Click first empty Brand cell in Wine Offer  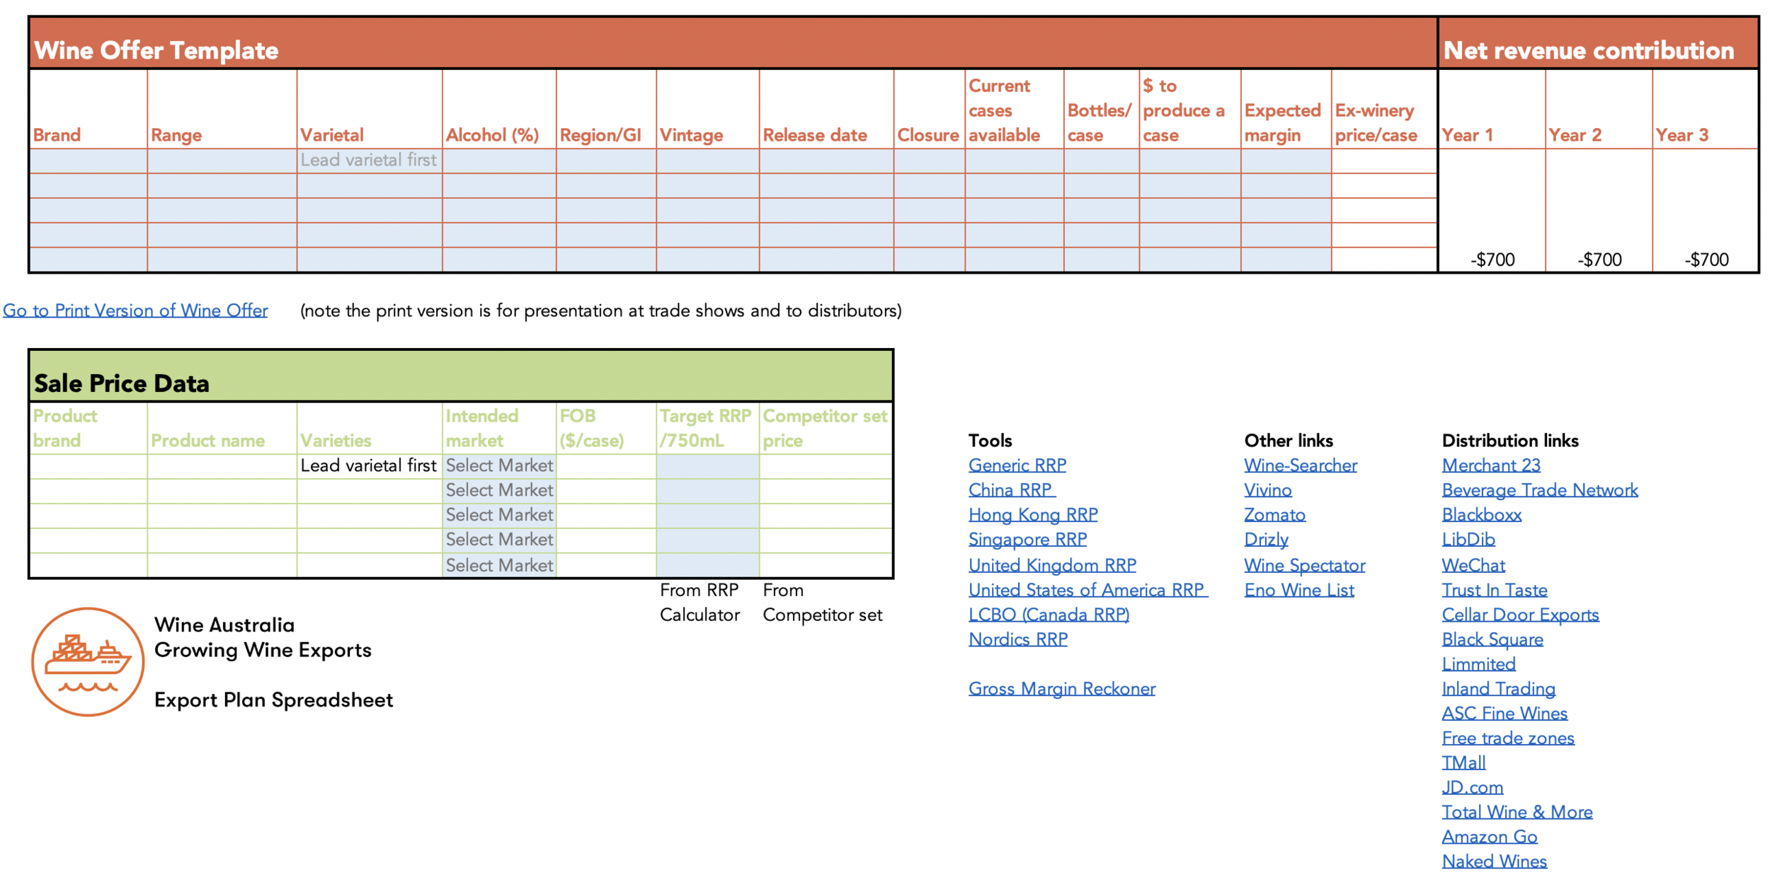click(88, 161)
